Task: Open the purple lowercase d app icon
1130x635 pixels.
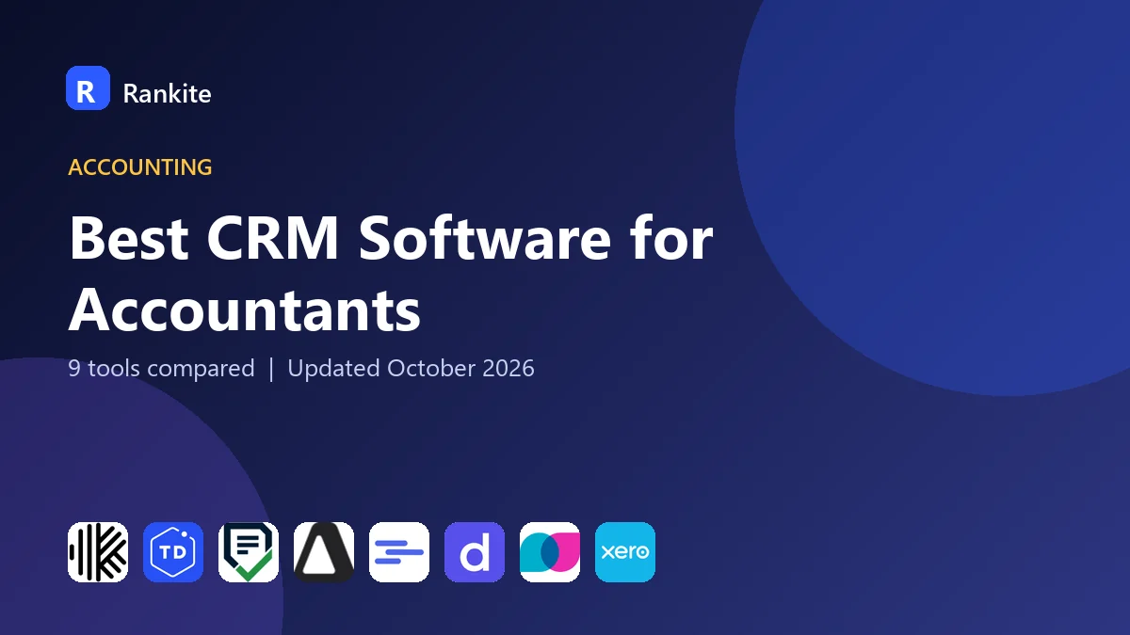Action: [x=475, y=552]
